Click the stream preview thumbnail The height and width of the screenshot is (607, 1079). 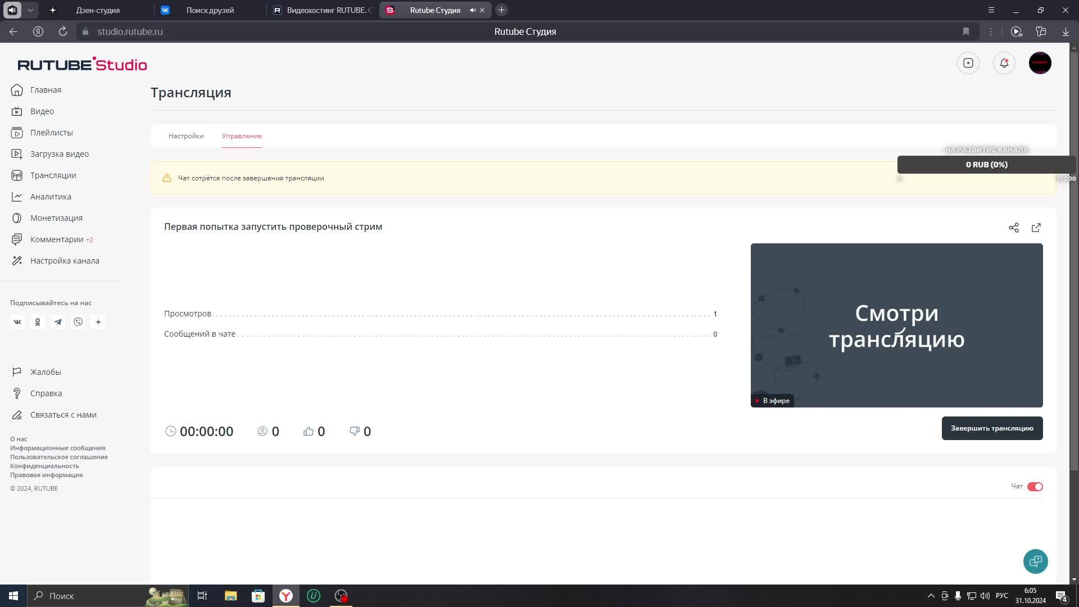(x=896, y=325)
